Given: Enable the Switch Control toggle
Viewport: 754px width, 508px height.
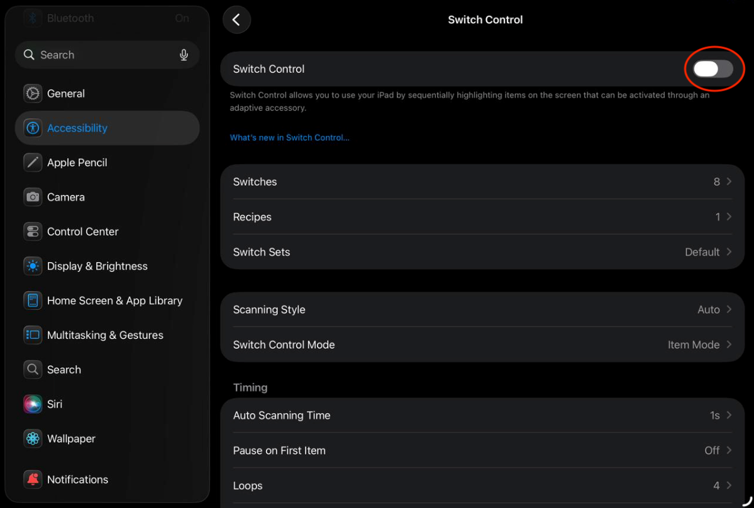Looking at the screenshot, I should [712, 69].
